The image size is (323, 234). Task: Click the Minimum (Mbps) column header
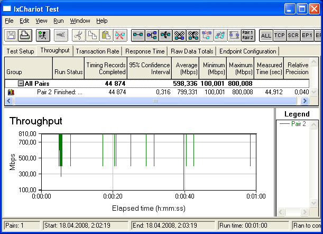[213, 68]
